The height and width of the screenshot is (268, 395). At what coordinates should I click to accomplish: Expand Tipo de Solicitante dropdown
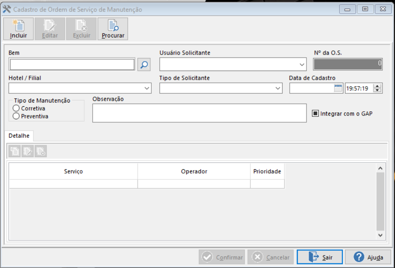pyautogui.click(x=278, y=88)
